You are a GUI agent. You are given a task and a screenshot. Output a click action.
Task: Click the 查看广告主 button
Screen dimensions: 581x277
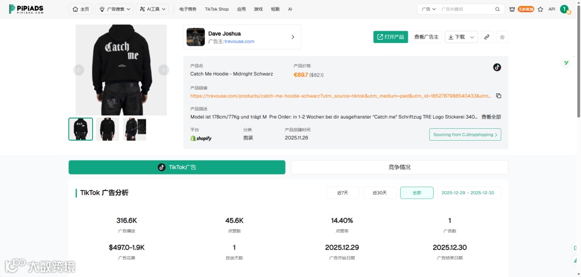click(426, 37)
